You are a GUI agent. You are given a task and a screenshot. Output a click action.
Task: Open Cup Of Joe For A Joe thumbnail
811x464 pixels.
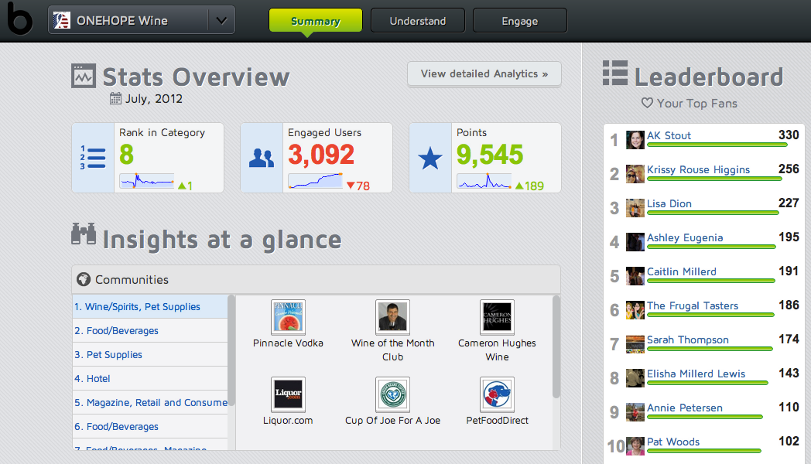click(x=392, y=394)
